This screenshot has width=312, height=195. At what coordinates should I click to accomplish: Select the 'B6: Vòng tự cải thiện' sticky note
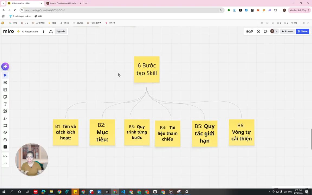coord(242,132)
